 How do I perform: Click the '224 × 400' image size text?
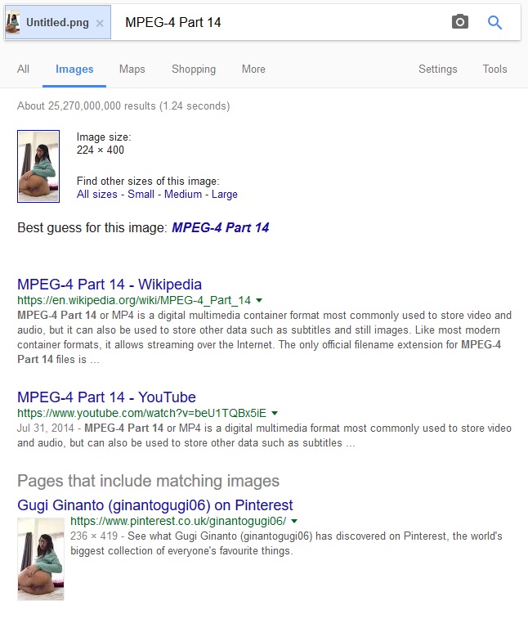[x=101, y=150]
